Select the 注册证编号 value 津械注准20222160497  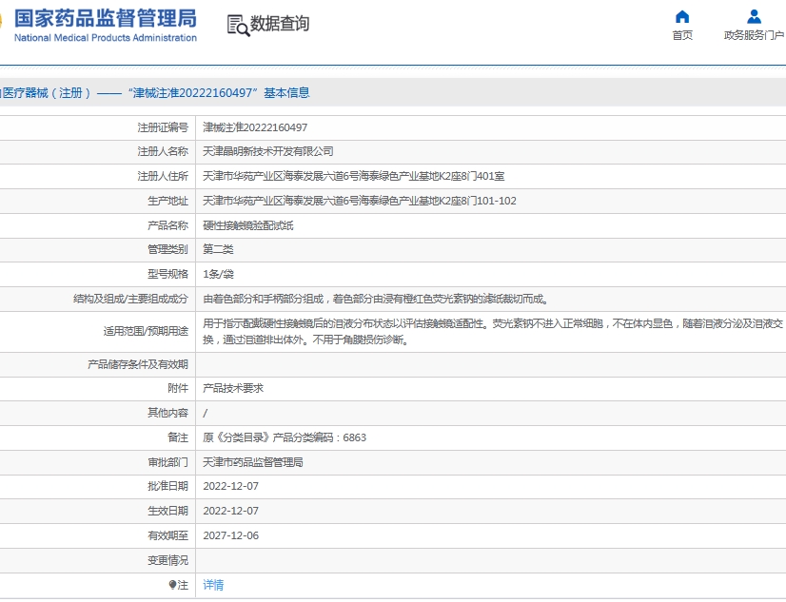(x=255, y=127)
